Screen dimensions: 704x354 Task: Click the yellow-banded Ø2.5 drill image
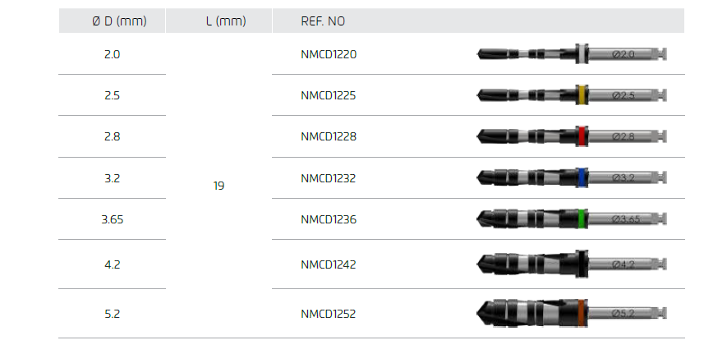click(573, 95)
